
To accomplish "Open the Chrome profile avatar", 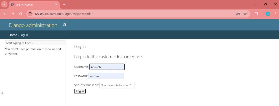I will coord(268,14).
